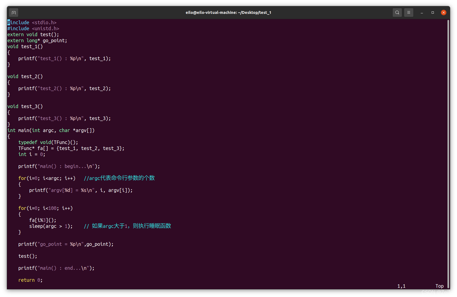Click the 'TFunc* fa[]' array declaration line

(x=71, y=148)
